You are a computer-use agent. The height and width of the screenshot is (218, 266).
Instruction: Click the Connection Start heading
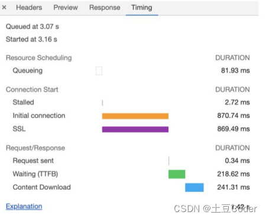[32, 89]
